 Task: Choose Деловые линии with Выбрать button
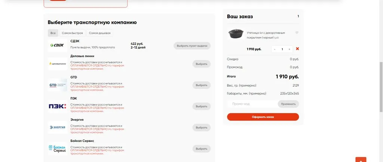click(x=201, y=64)
